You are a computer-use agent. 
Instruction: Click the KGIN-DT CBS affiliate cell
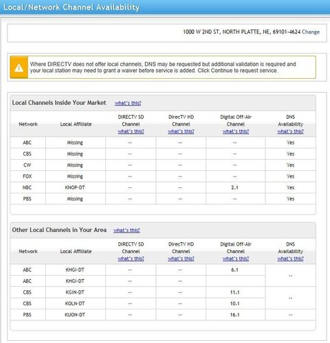click(75, 292)
